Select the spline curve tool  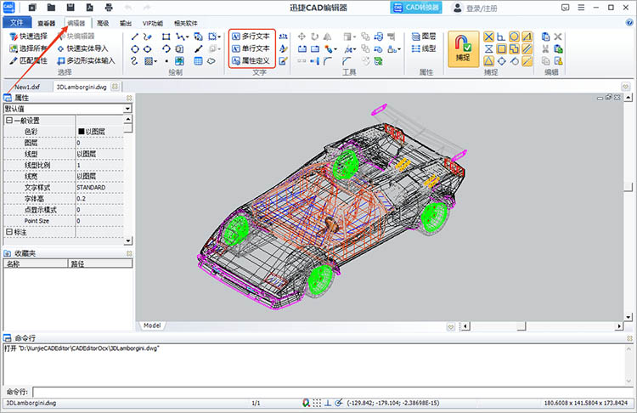point(134,61)
